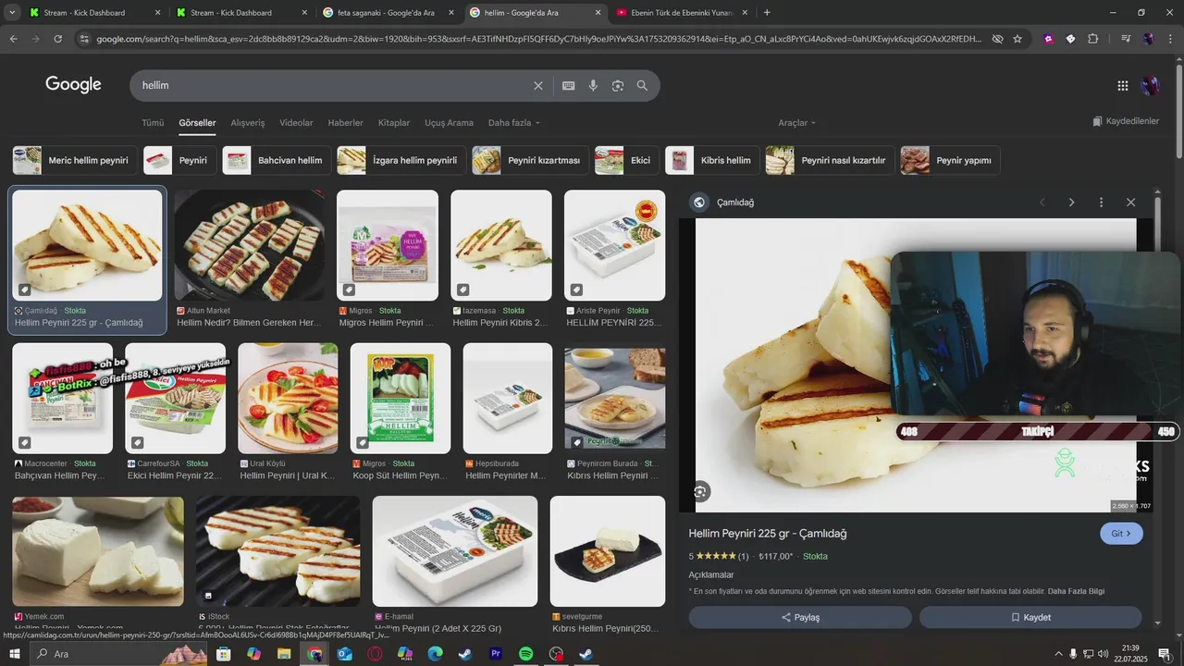Click the Chrome address bar URL

(538, 39)
